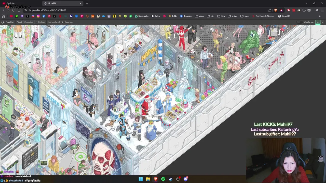Click the browser reload icon
The height and width of the screenshot is (183, 326).
(x=14, y=10)
